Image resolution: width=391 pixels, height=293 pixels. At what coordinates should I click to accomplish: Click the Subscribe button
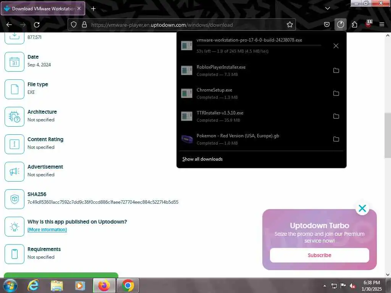pos(320,255)
